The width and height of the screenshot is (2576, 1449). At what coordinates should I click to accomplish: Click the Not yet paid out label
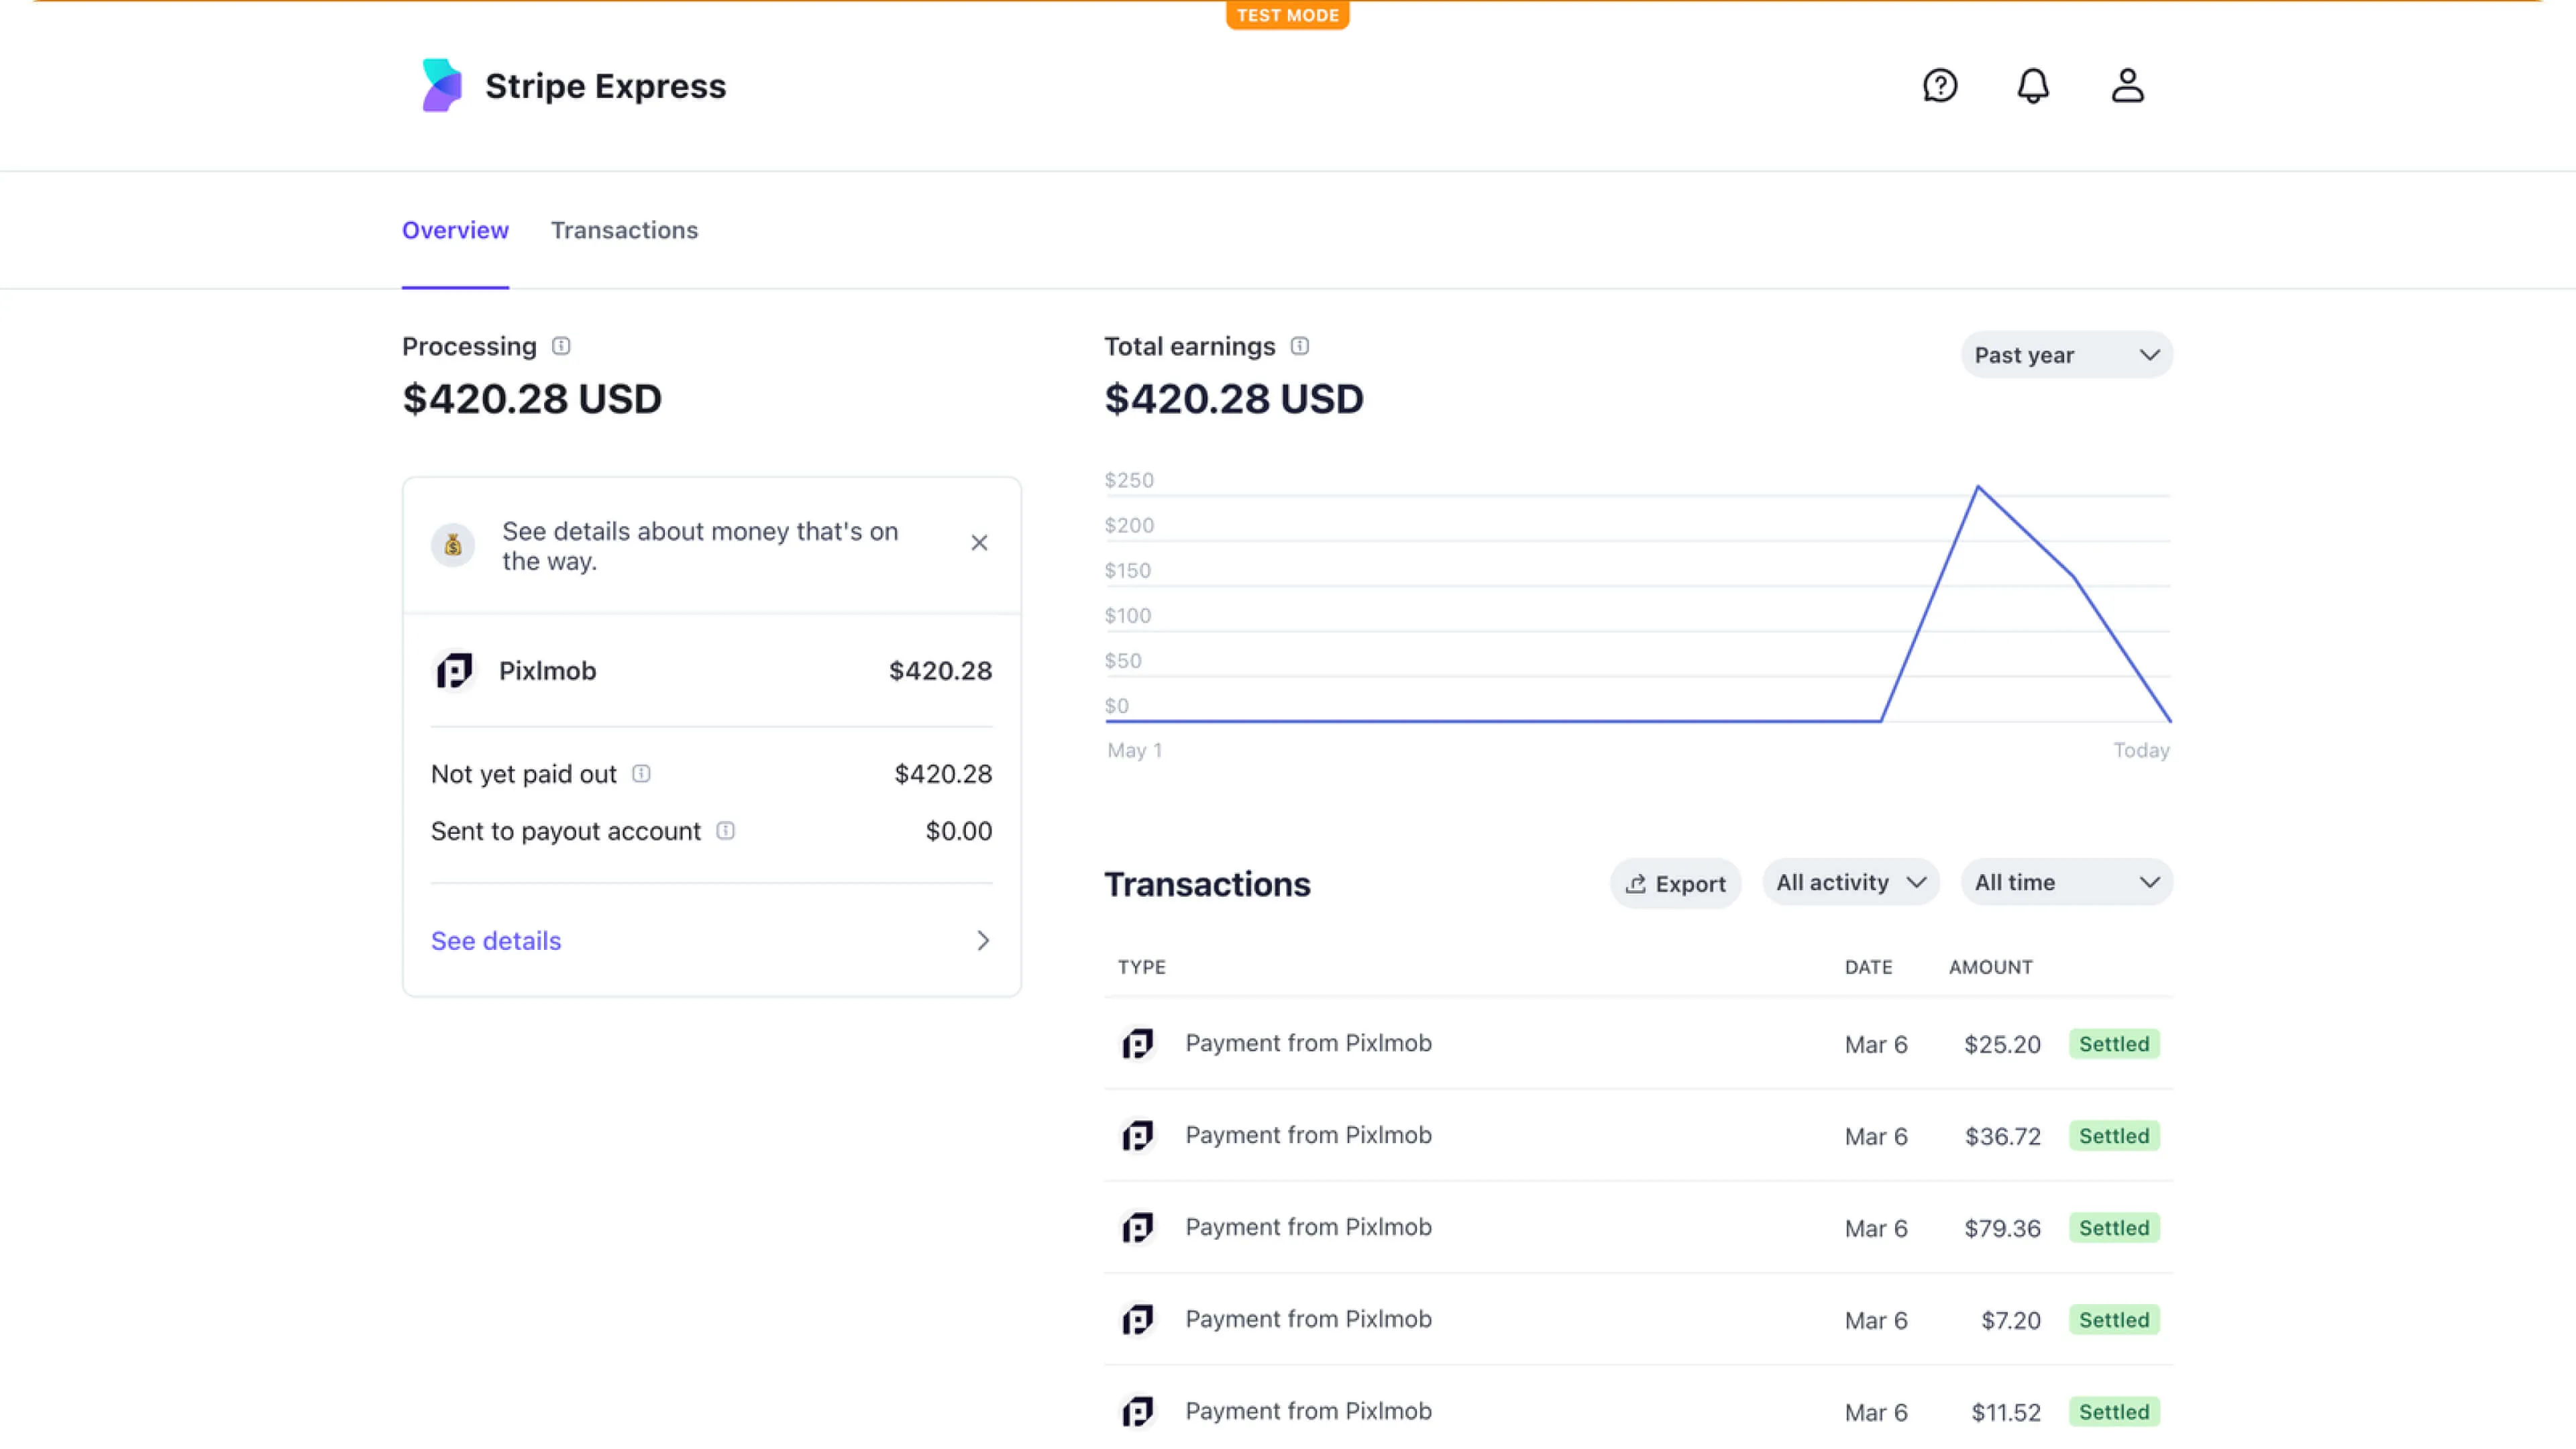523,774
